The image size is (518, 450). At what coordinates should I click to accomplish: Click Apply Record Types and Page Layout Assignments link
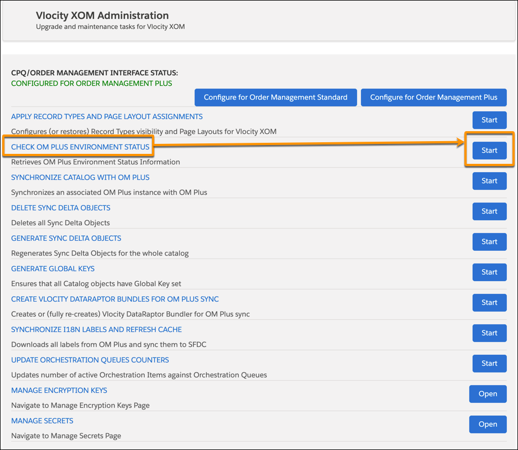(107, 116)
